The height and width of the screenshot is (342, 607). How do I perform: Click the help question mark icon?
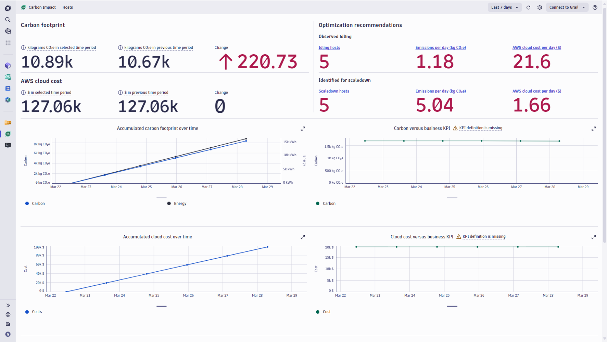[595, 7]
